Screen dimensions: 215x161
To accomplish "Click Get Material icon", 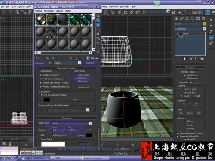I will coord(37,58).
